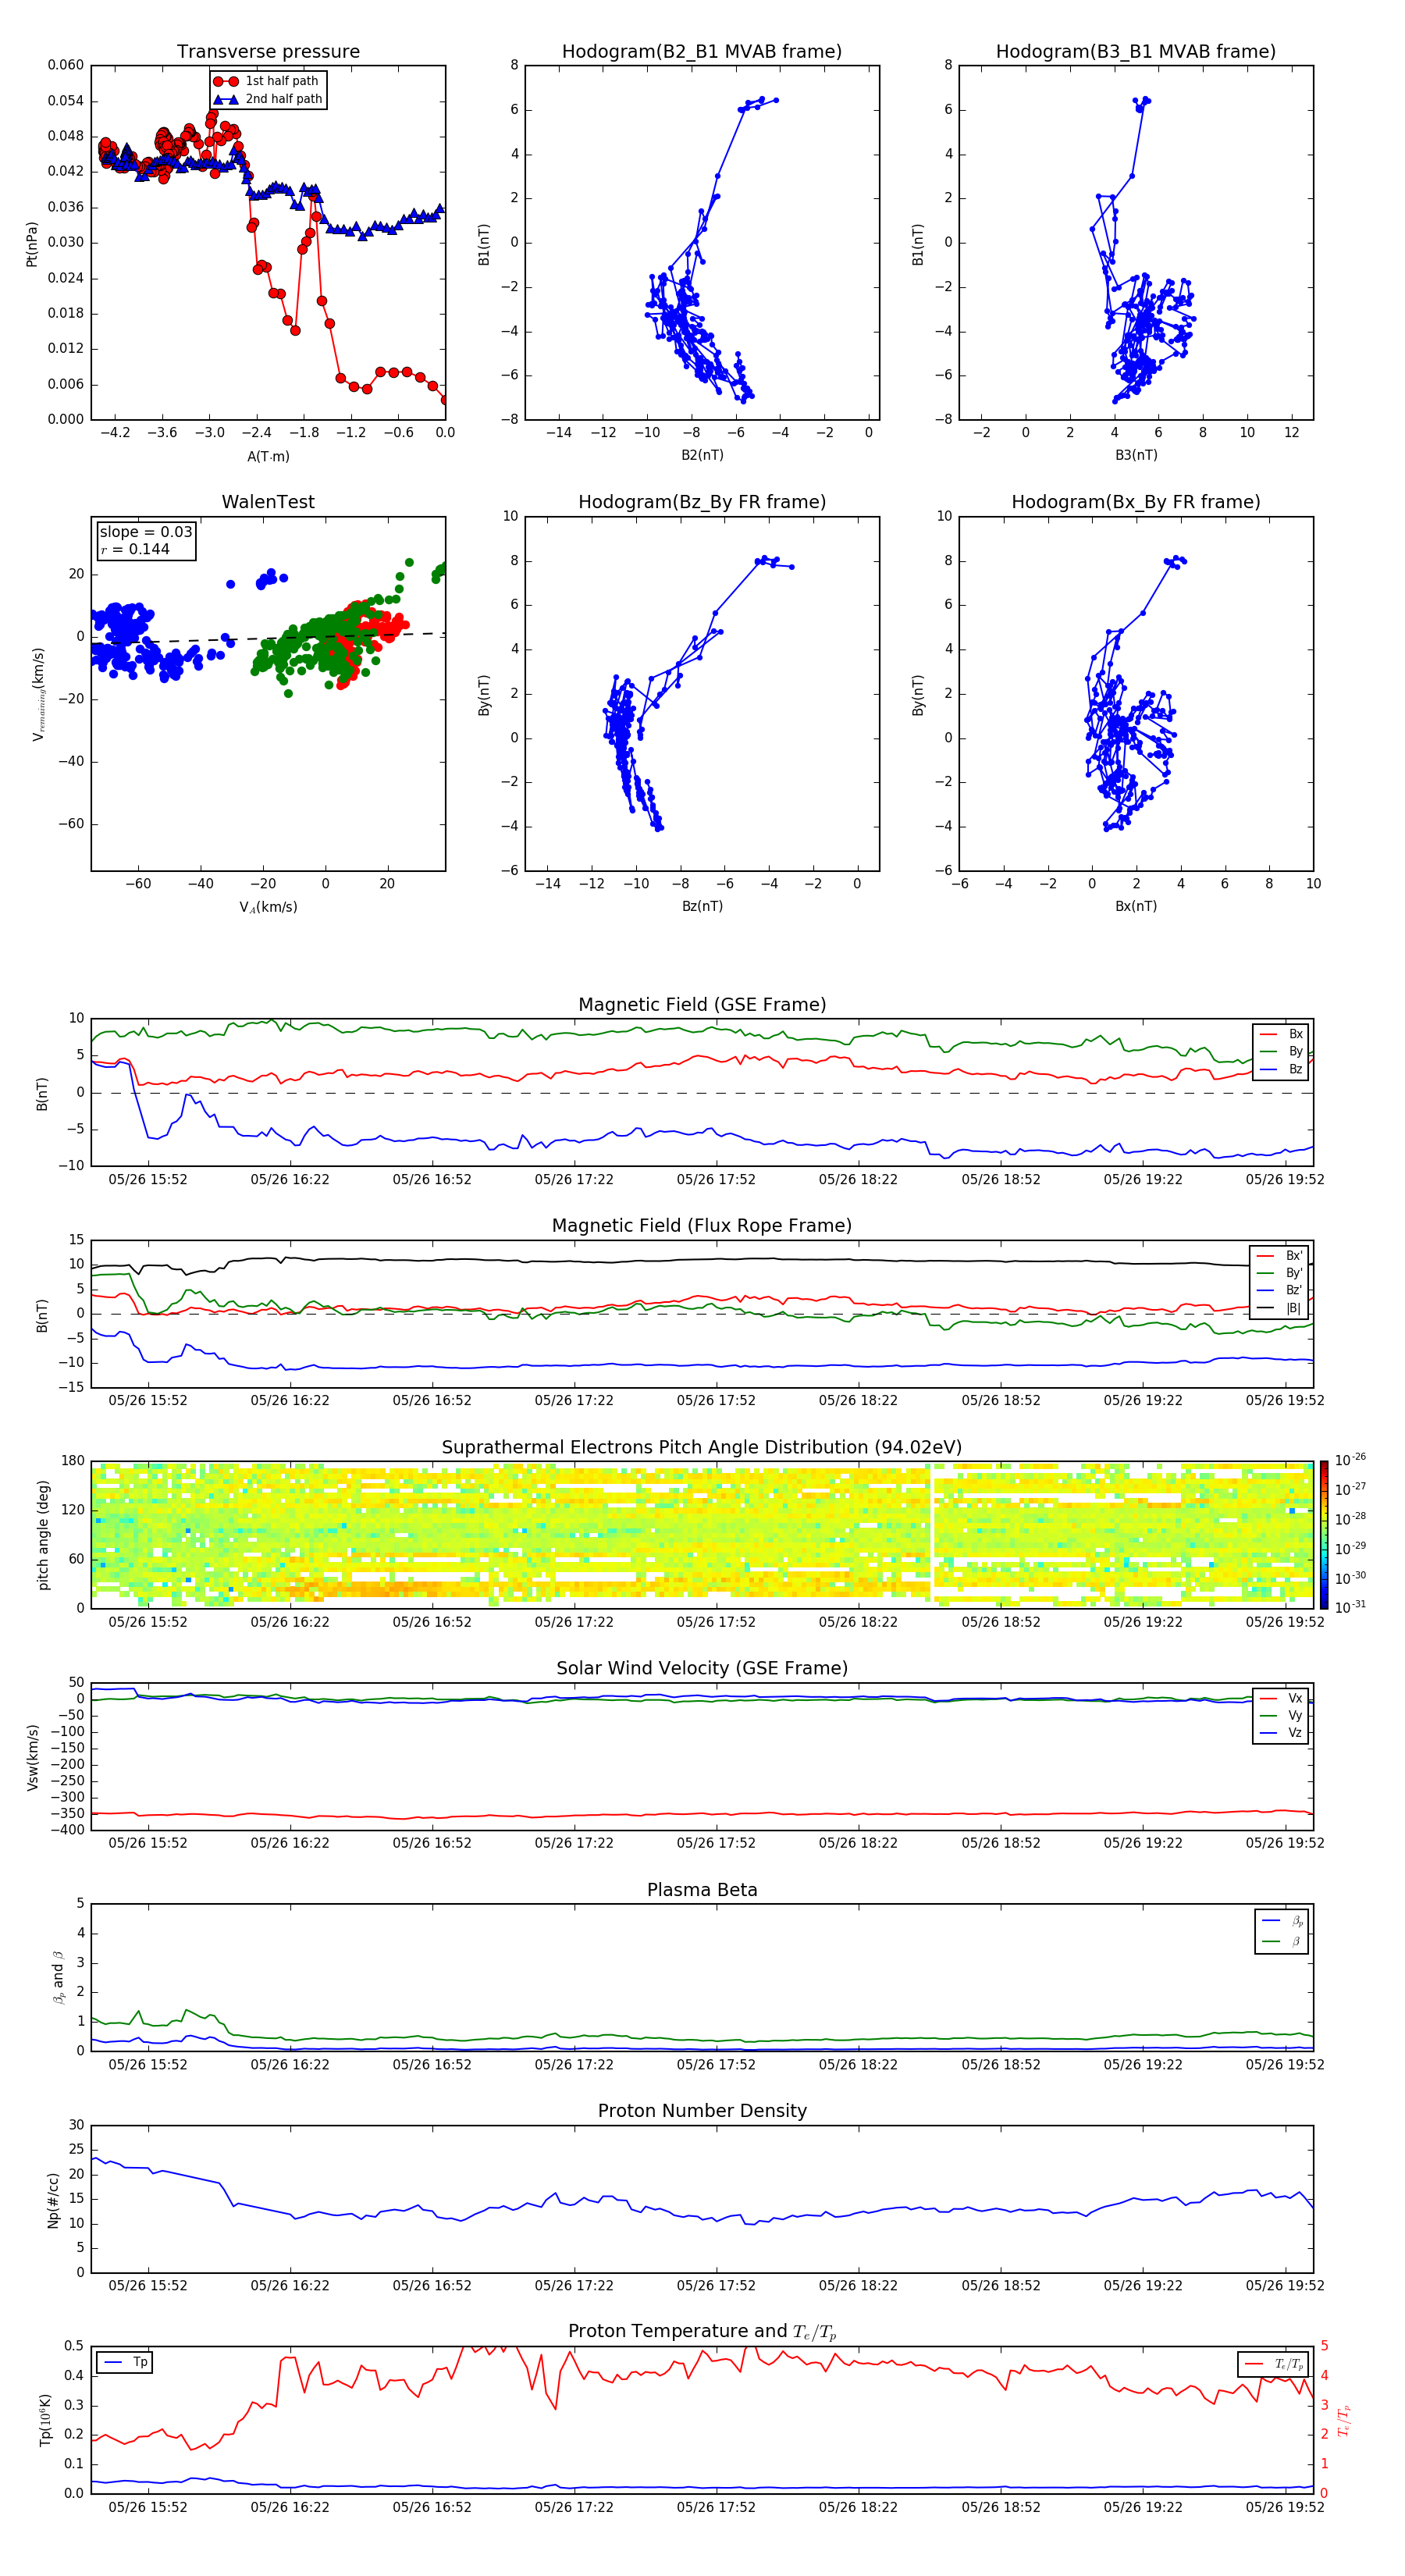Click the 'Pt(nPa)' y-axis label
This screenshot has height=2576, width=1405.
(x=32, y=243)
